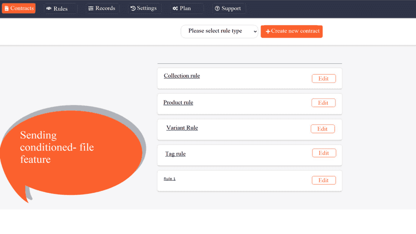Click the plus icon on Create new contract
Image resolution: width=416 pixels, height=234 pixels.
click(268, 32)
